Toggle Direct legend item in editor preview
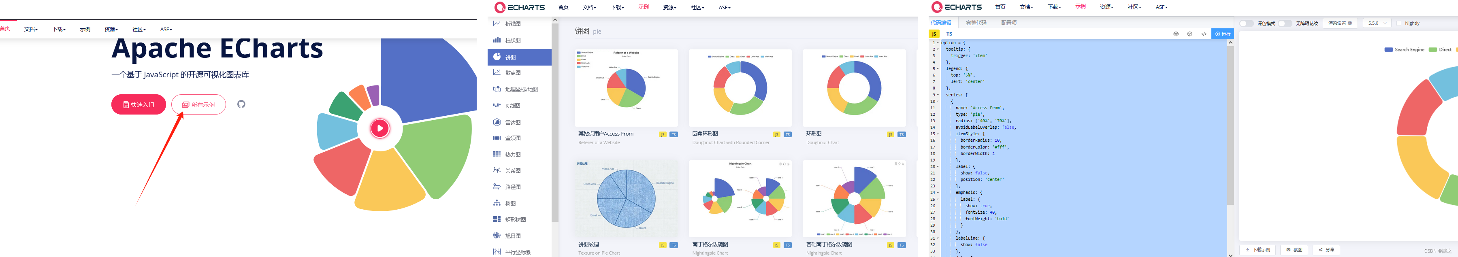This screenshot has width=1458, height=257. point(1441,50)
